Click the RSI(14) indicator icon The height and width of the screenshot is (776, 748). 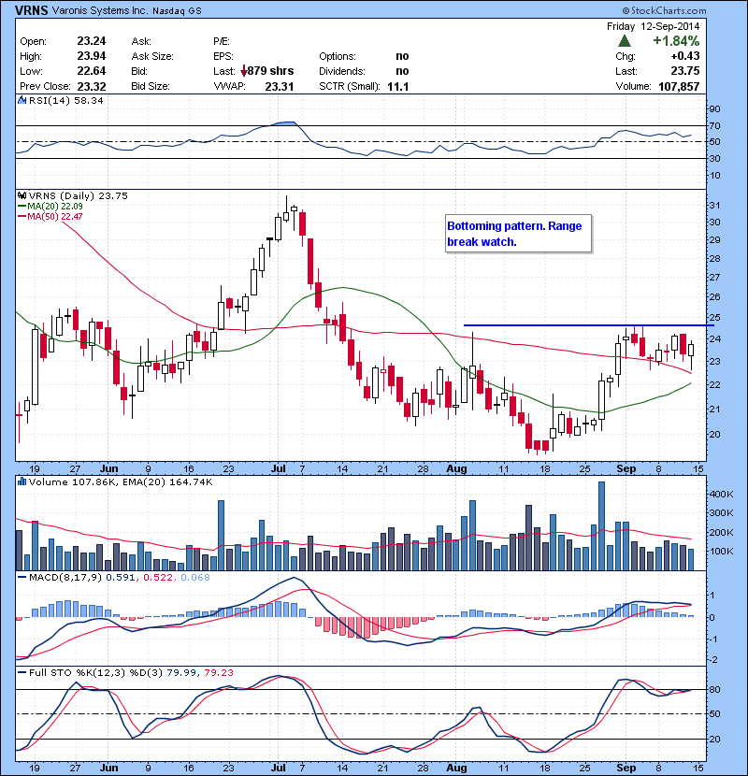pos(22,100)
